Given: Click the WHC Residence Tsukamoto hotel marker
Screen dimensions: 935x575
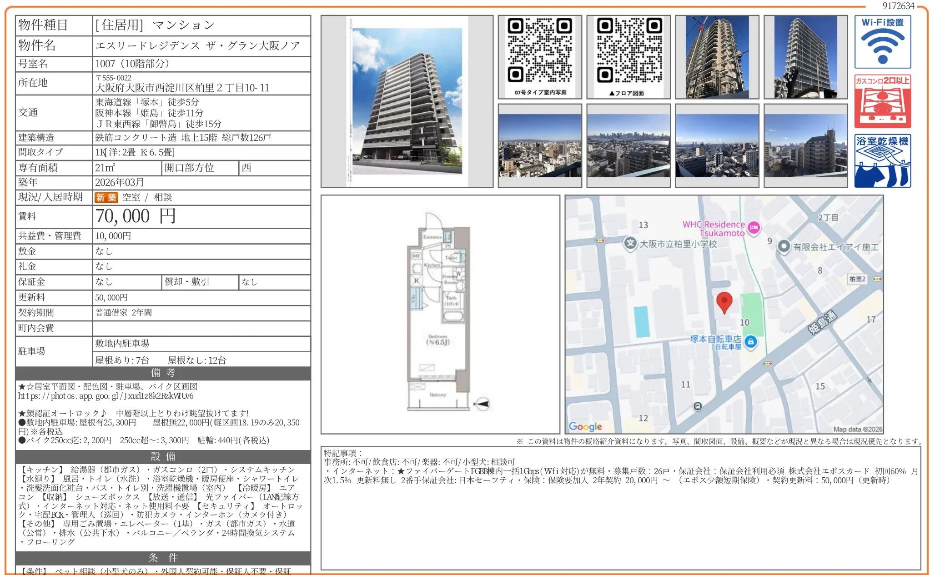Looking at the screenshot, I should 754,227.
